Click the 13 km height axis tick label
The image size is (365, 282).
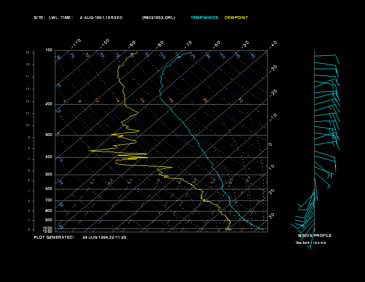tap(28, 89)
